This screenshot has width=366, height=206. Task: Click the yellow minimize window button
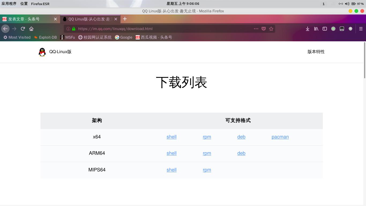(x=350, y=11)
